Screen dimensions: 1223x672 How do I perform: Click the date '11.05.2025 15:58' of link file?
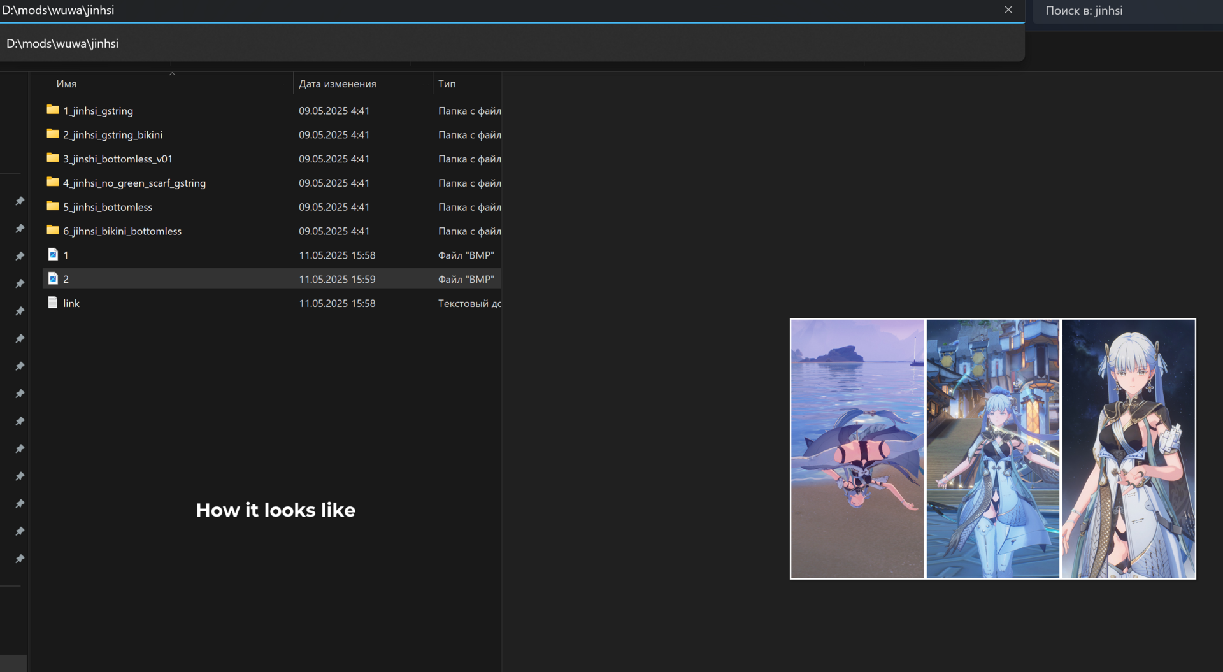(x=338, y=303)
